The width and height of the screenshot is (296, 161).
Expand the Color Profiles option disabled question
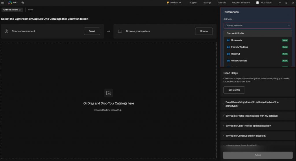point(248,126)
